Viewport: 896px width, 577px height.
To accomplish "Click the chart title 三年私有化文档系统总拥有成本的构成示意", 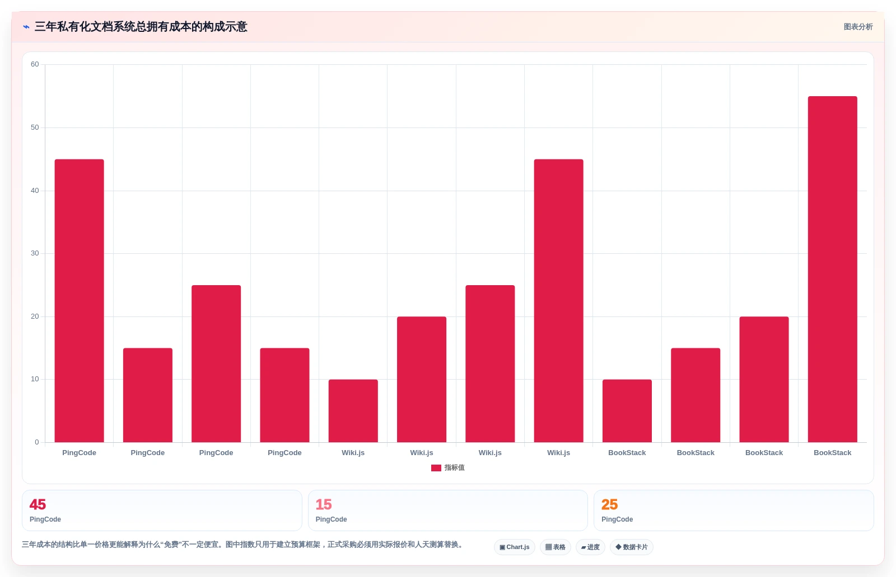I will (141, 27).
